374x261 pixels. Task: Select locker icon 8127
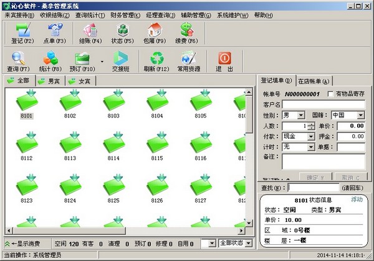(x=201, y=188)
